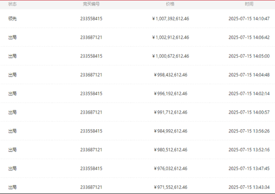Click the timestamp 2025-07-15 13:47:45
Image resolution: width=275 pixels, height=194 pixels.
pos(249,168)
